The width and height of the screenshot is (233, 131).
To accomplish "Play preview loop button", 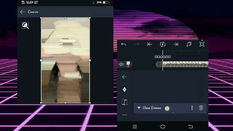I will (163, 44).
